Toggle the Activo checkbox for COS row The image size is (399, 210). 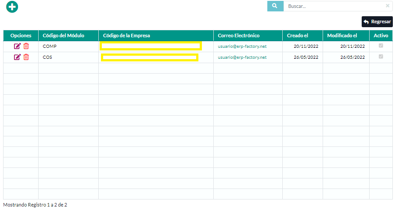tap(381, 57)
